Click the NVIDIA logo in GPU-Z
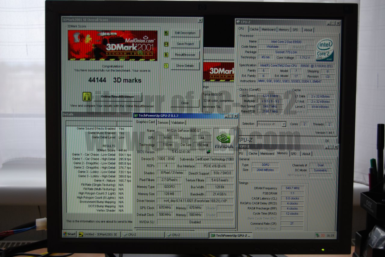Image resolution: width=385 pixels, height=257 pixels. pos(224,141)
